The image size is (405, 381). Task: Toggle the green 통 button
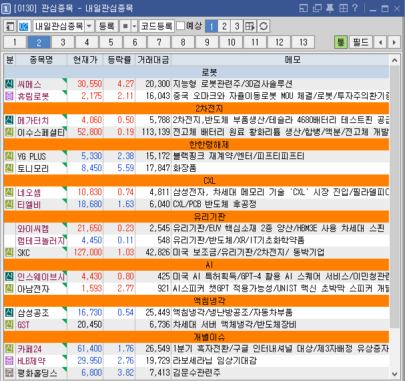pos(341,42)
